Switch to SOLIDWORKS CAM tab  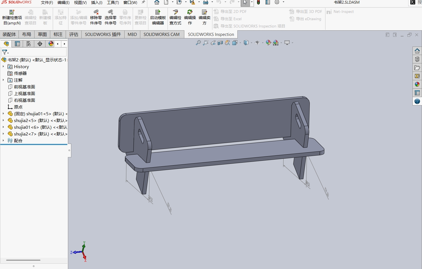pos(162,34)
